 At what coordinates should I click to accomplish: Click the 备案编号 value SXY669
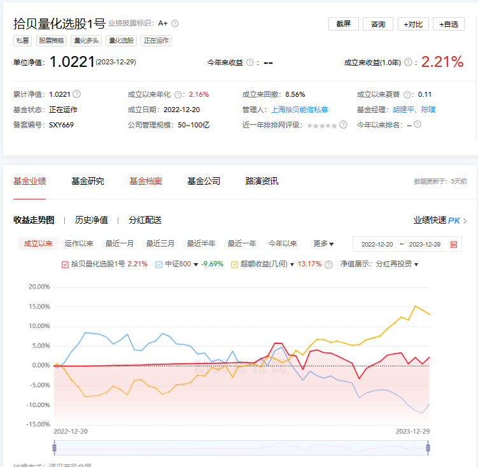(x=61, y=125)
